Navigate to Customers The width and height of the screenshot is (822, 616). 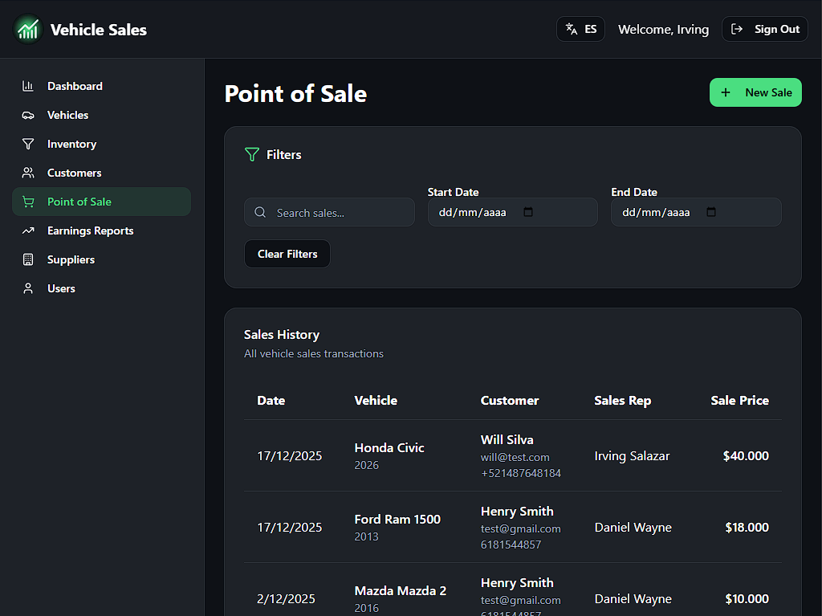(x=102, y=173)
